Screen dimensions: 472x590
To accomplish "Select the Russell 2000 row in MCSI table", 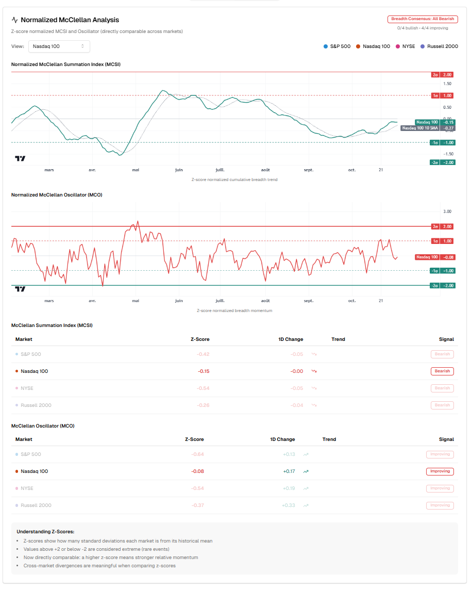I will click(234, 405).
